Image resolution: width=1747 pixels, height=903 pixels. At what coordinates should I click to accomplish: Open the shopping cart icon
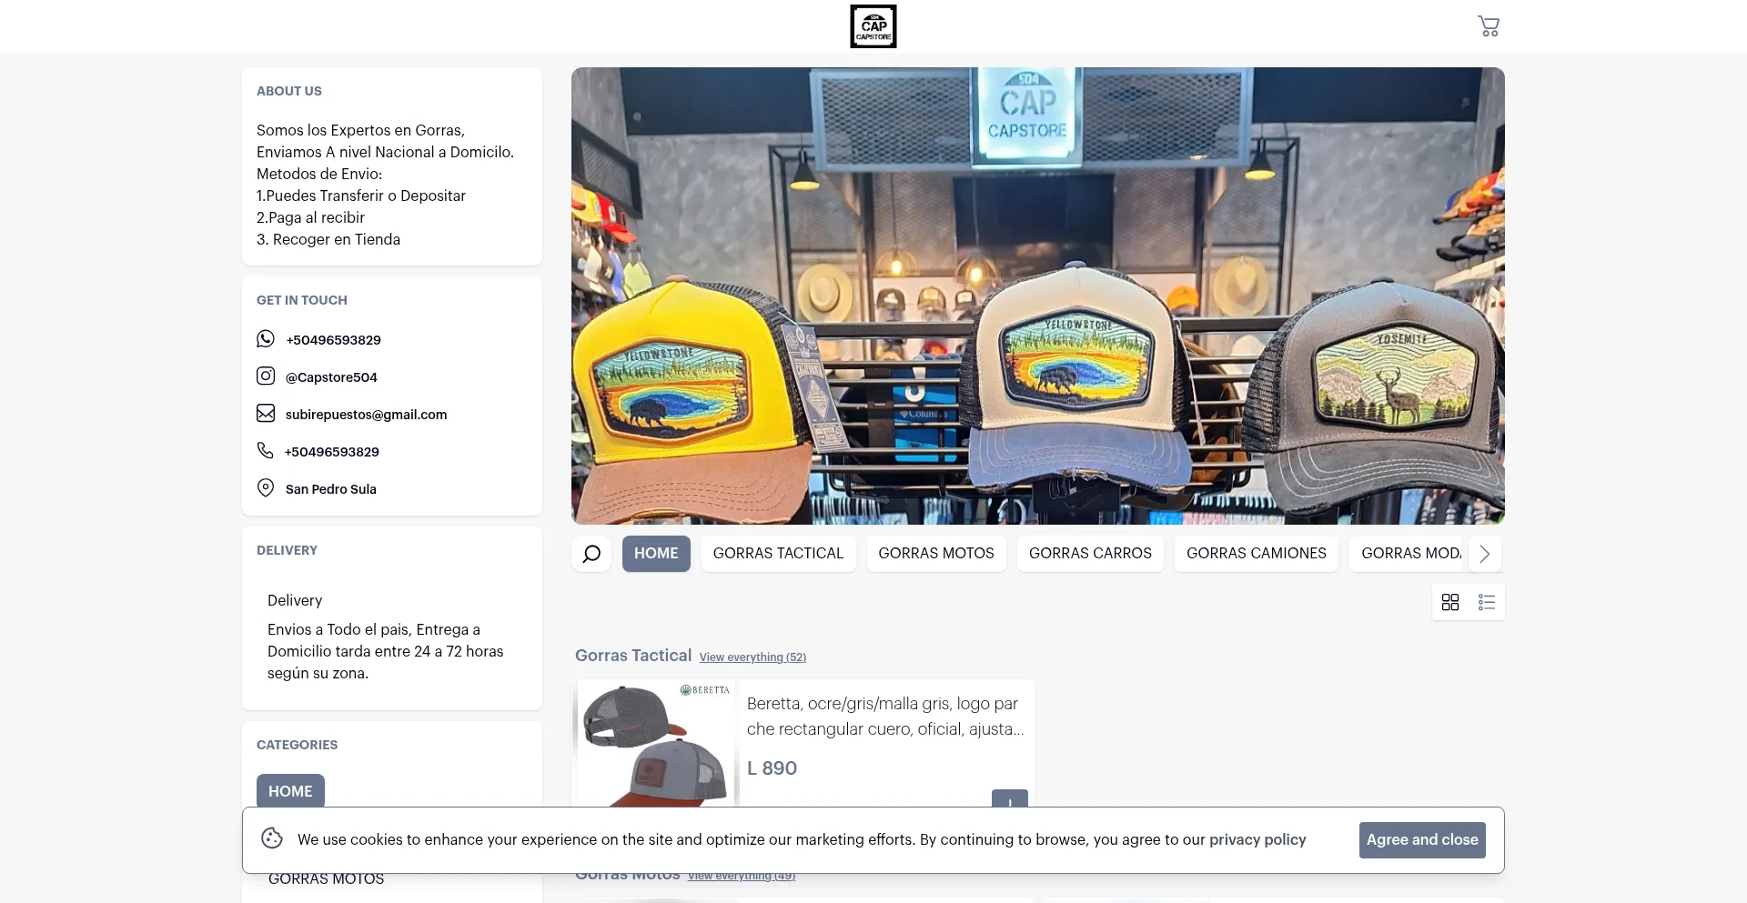(x=1489, y=26)
